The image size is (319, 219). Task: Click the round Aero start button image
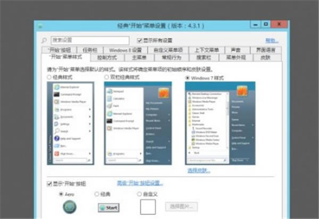pos(70,207)
